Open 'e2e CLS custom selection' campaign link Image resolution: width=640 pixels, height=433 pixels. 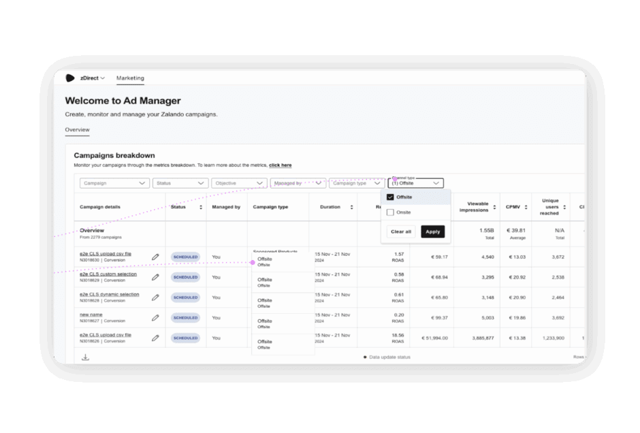108,274
